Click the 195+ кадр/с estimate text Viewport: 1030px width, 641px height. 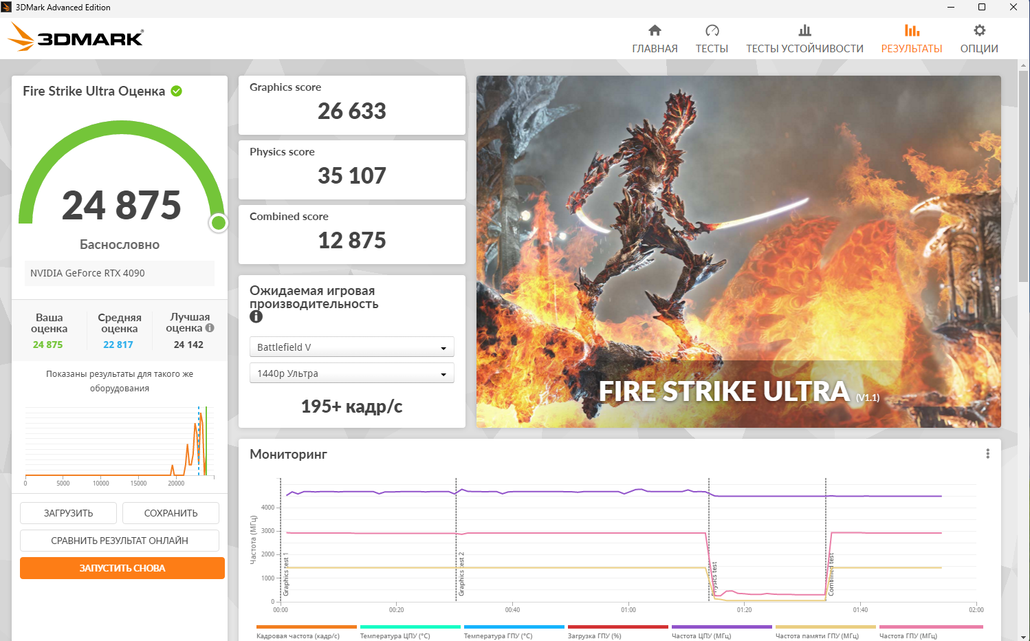click(x=351, y=406)
